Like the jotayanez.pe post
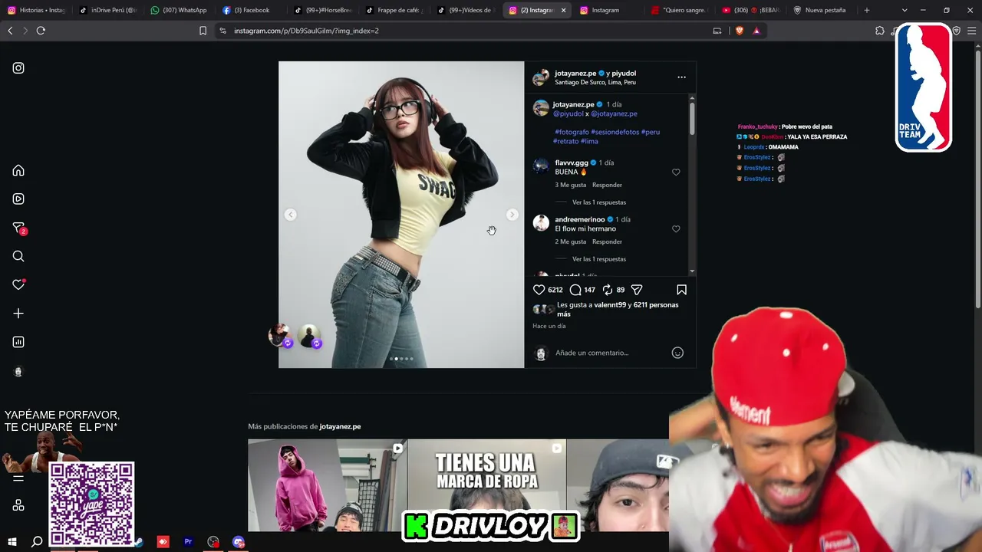 coord(539,290)
